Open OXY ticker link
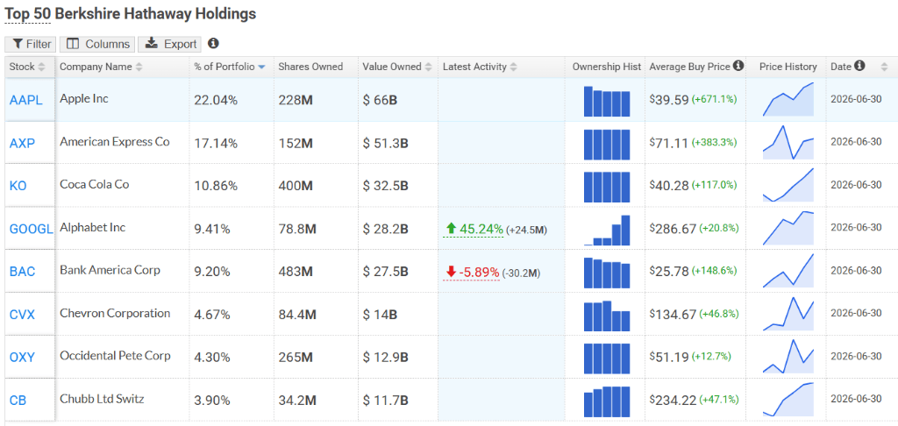 (22, 358)
